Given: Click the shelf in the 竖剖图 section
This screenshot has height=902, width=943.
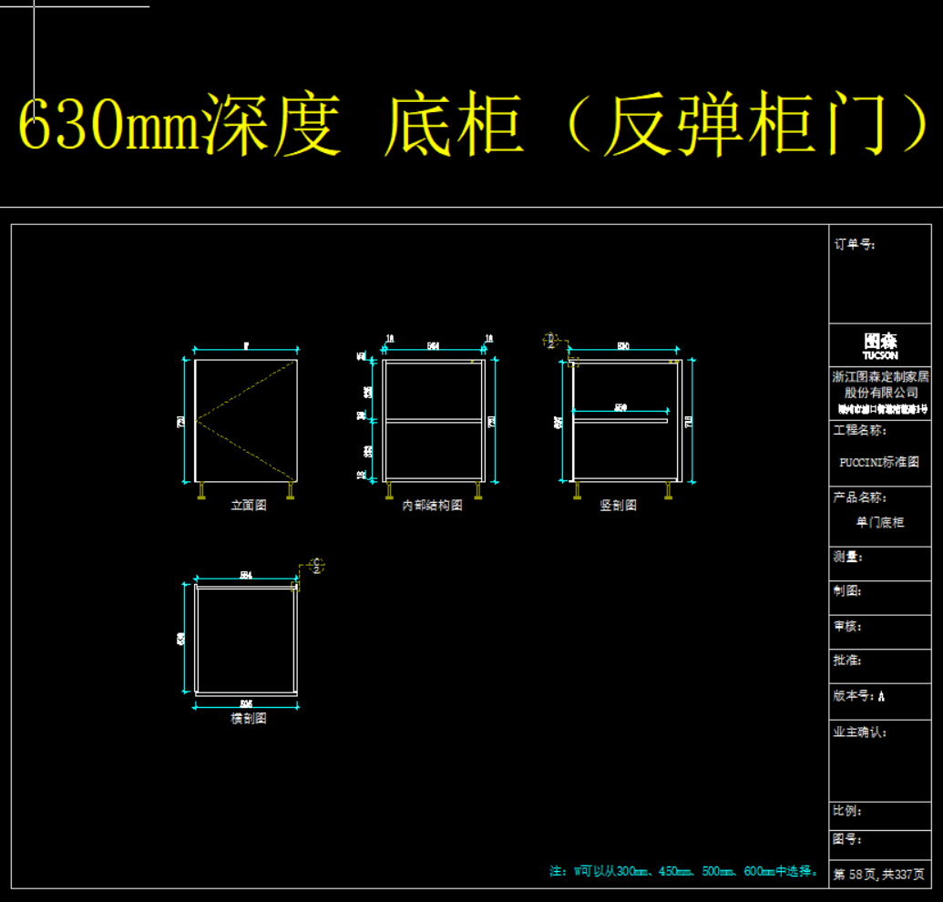Looking at the screenshot, I should [x=620, y=420].
